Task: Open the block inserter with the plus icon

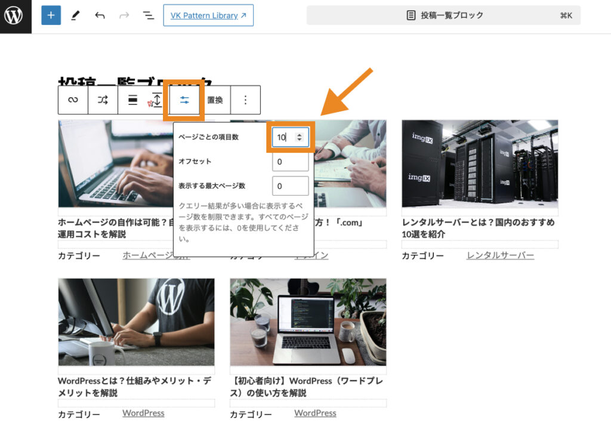Action: click(x=51, y=15)
